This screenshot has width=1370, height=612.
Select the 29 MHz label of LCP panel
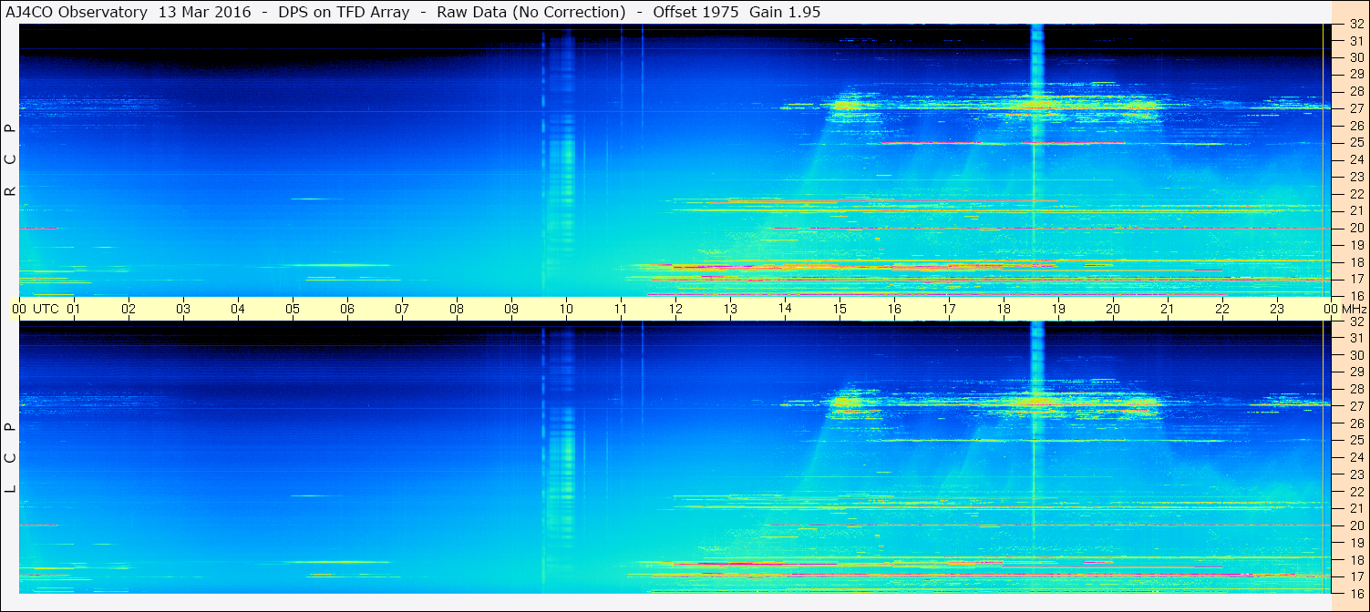tap(1356, 372)
